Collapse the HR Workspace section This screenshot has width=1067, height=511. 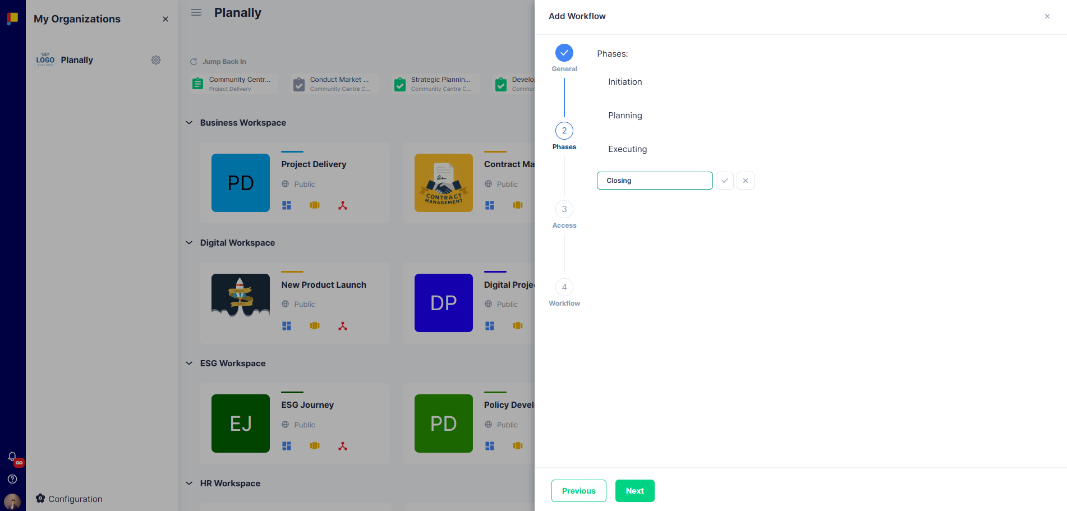189,483
